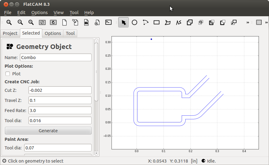Image resolution: width=269 pixels, height=165 pixels.
Task: Expand hidden drawing toolbar items chevron
Action: tap(248, 22)
